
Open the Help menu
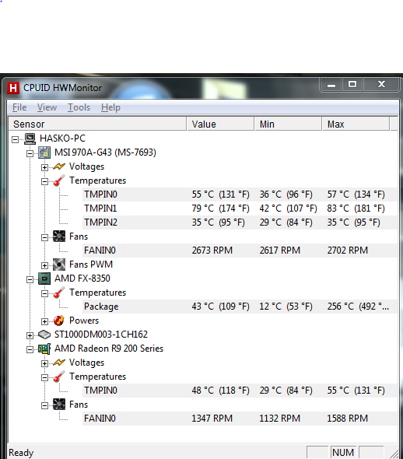coord(110,107)
